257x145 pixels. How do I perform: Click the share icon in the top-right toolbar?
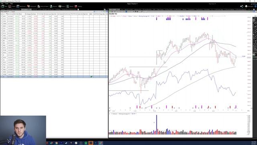click(242, 6)
